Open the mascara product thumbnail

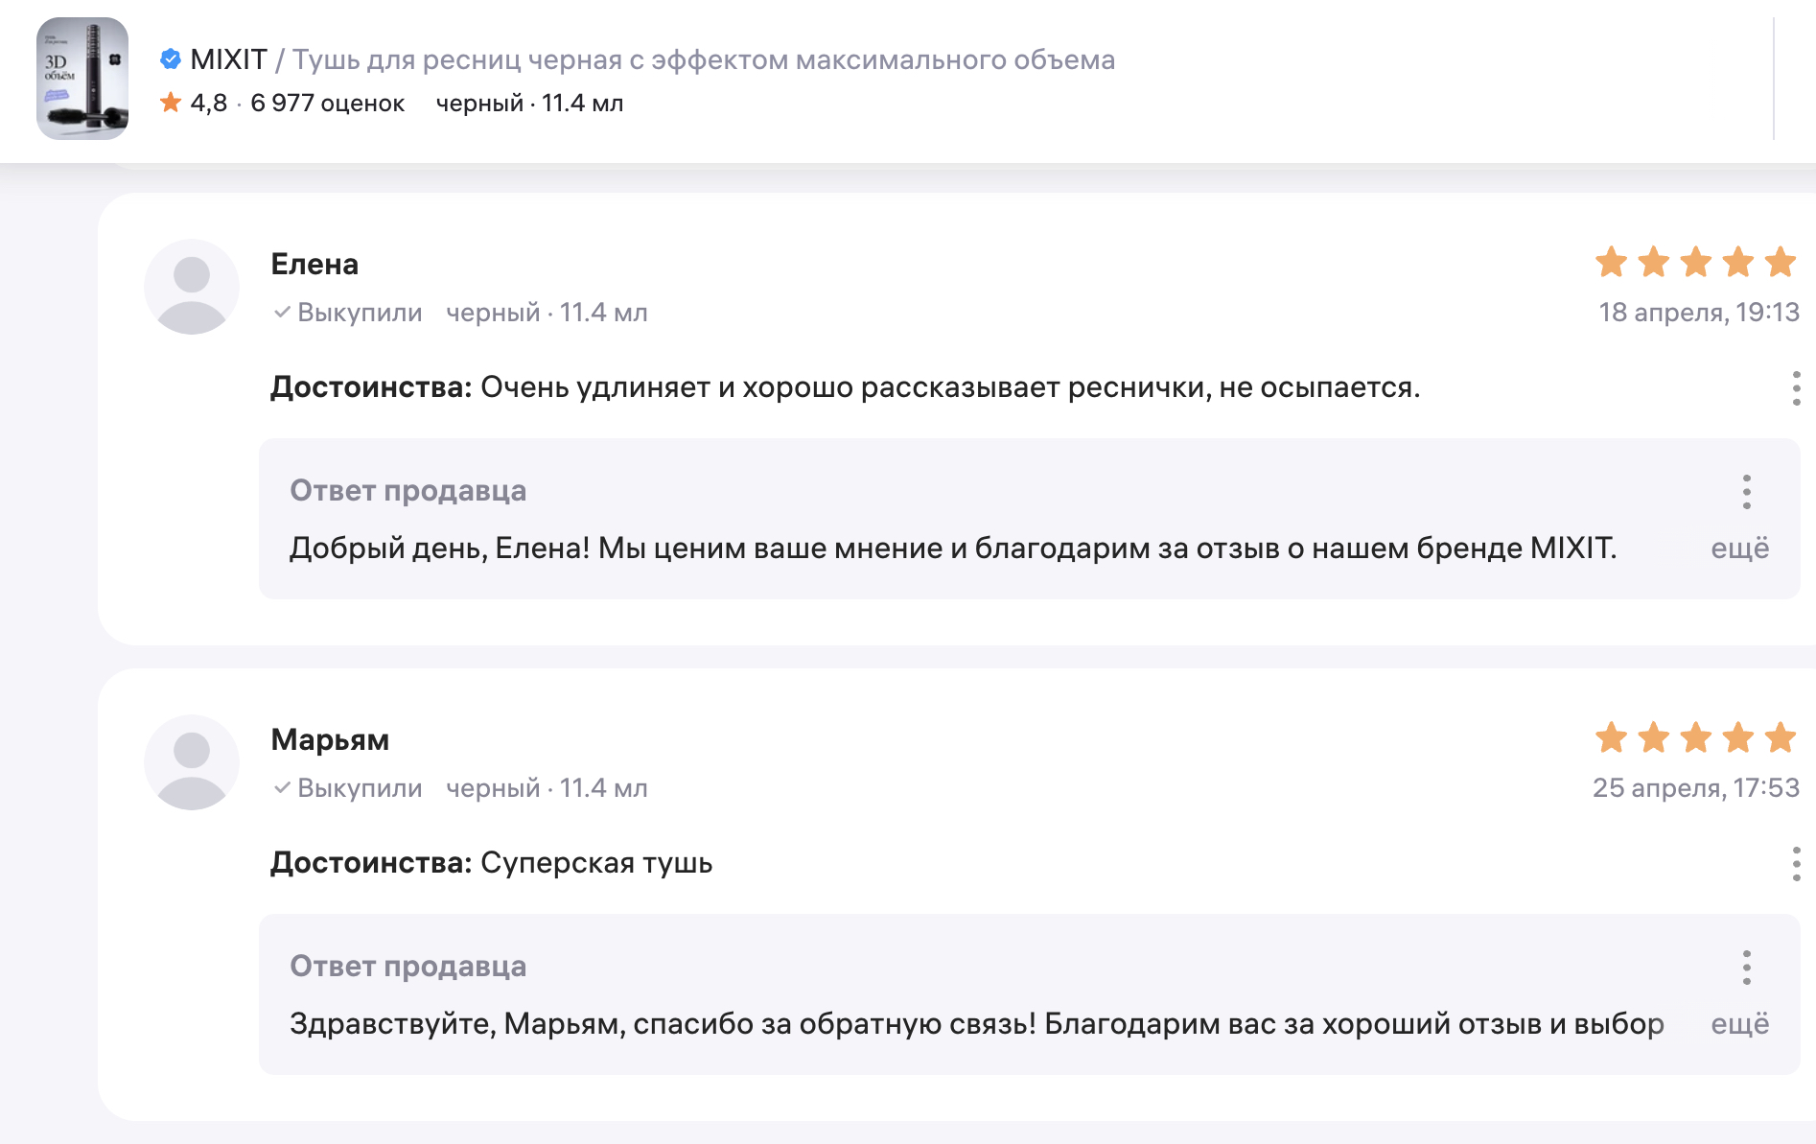(x=82, y=79)
